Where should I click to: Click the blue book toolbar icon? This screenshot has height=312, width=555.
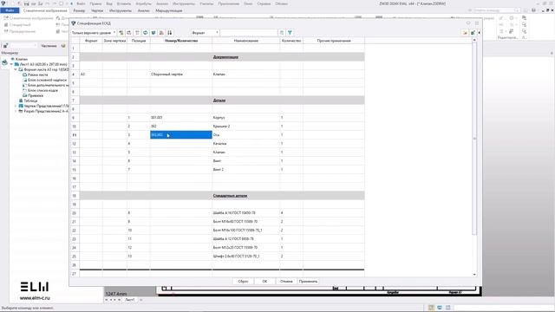(x=153, y=33)
